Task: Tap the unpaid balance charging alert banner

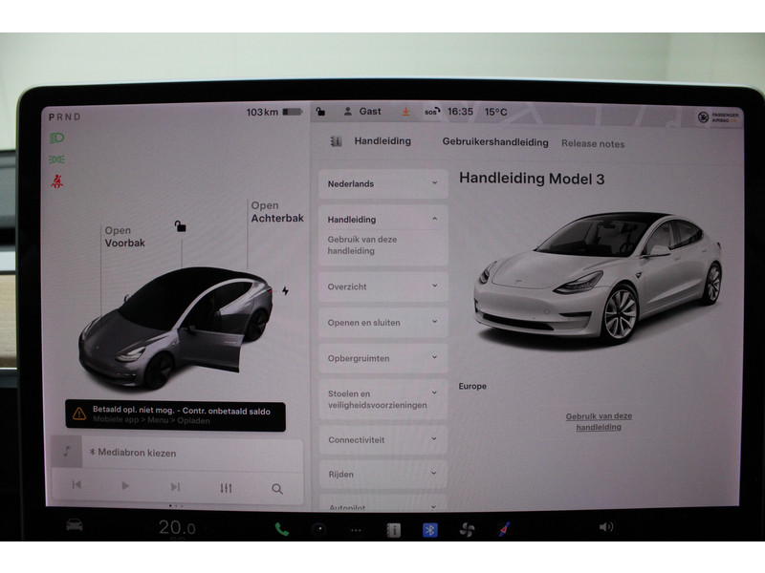Action: click(176, 415)
